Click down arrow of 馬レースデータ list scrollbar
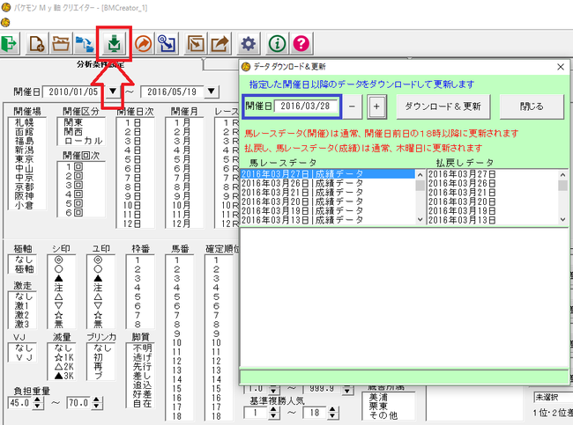The width and height of the screenshot is (573, 425). [420, 219]
